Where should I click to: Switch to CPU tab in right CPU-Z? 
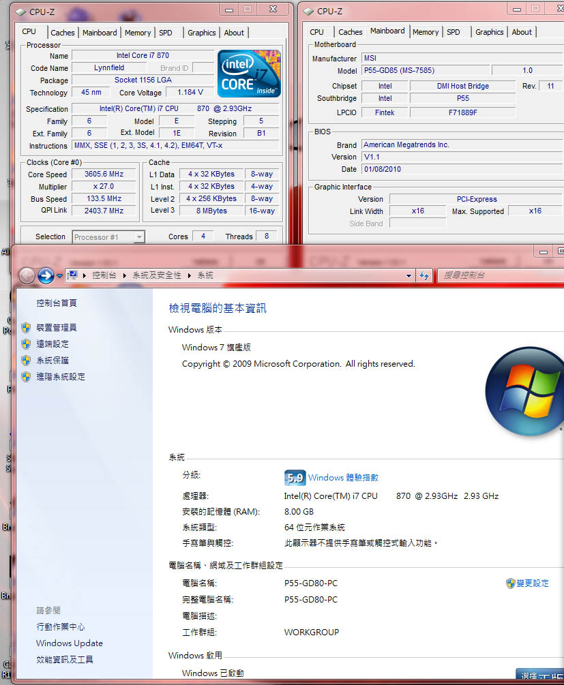pos(316,32)
